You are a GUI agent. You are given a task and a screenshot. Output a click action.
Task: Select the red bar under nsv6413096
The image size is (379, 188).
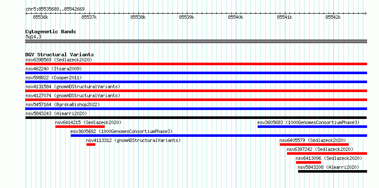click(x=308, y=162)
